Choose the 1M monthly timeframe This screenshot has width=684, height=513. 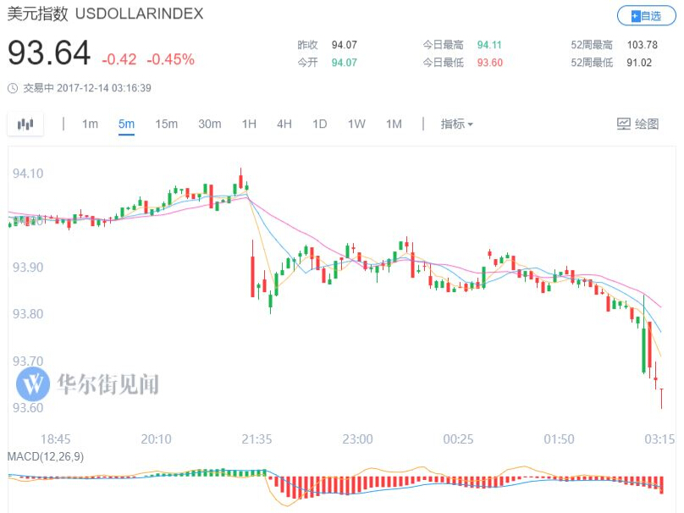[x=394, y=124]
